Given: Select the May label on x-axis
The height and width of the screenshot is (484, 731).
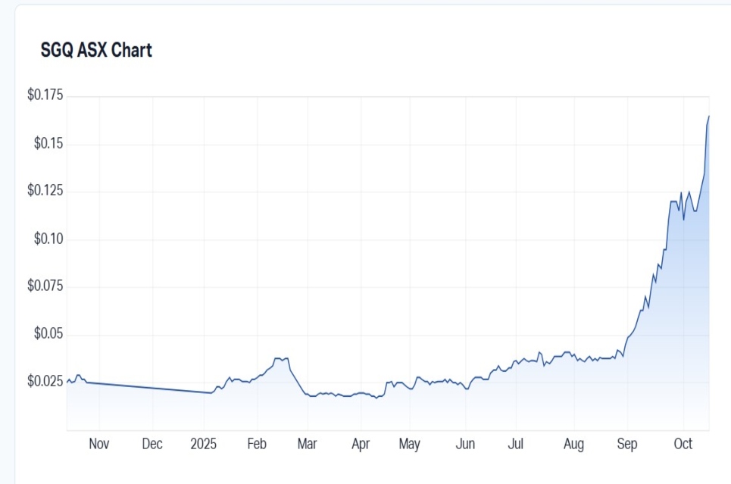Looking at the screenshot, I should pos(409,445).
